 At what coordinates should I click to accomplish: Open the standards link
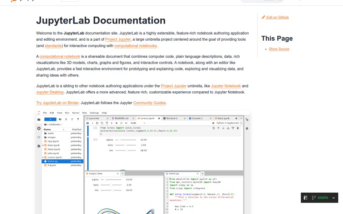pos(53,46)
